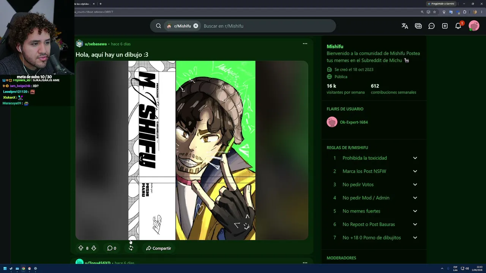Open the Mishifu drawing image
Image resolution: width=486 pixels, height=273 pixels.
[192, 151]
